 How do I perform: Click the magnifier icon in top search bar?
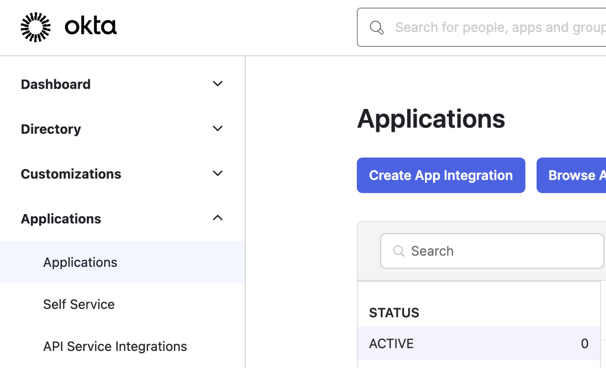377,28
